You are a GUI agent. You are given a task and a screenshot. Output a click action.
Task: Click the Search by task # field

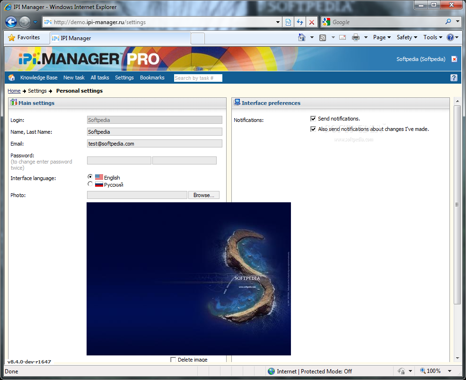pyautogui.click(x=198, y=78)
